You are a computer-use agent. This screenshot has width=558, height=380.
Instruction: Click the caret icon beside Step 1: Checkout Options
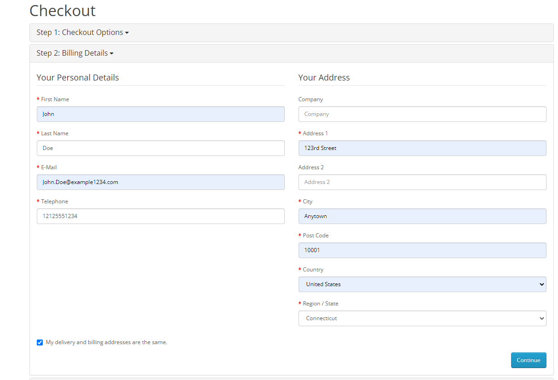click(127, 33)
